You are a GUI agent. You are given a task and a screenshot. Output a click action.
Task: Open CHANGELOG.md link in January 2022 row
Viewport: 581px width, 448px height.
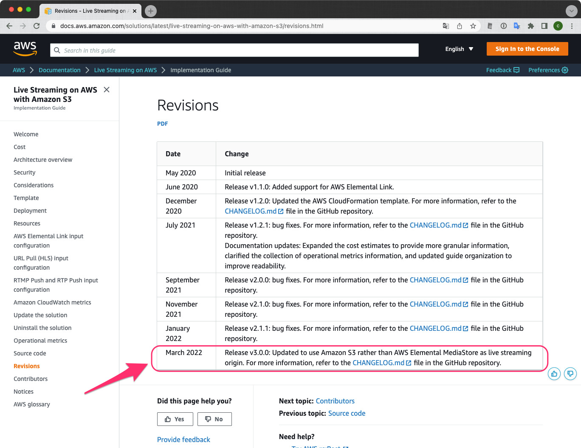(x=439, y=328)
